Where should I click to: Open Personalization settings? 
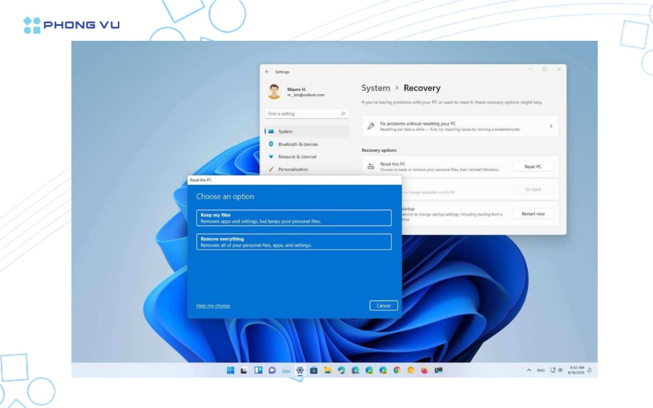click(293, 170)
